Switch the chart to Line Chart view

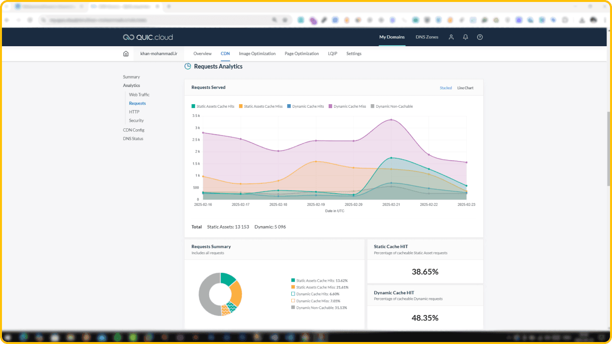point(465,88)
